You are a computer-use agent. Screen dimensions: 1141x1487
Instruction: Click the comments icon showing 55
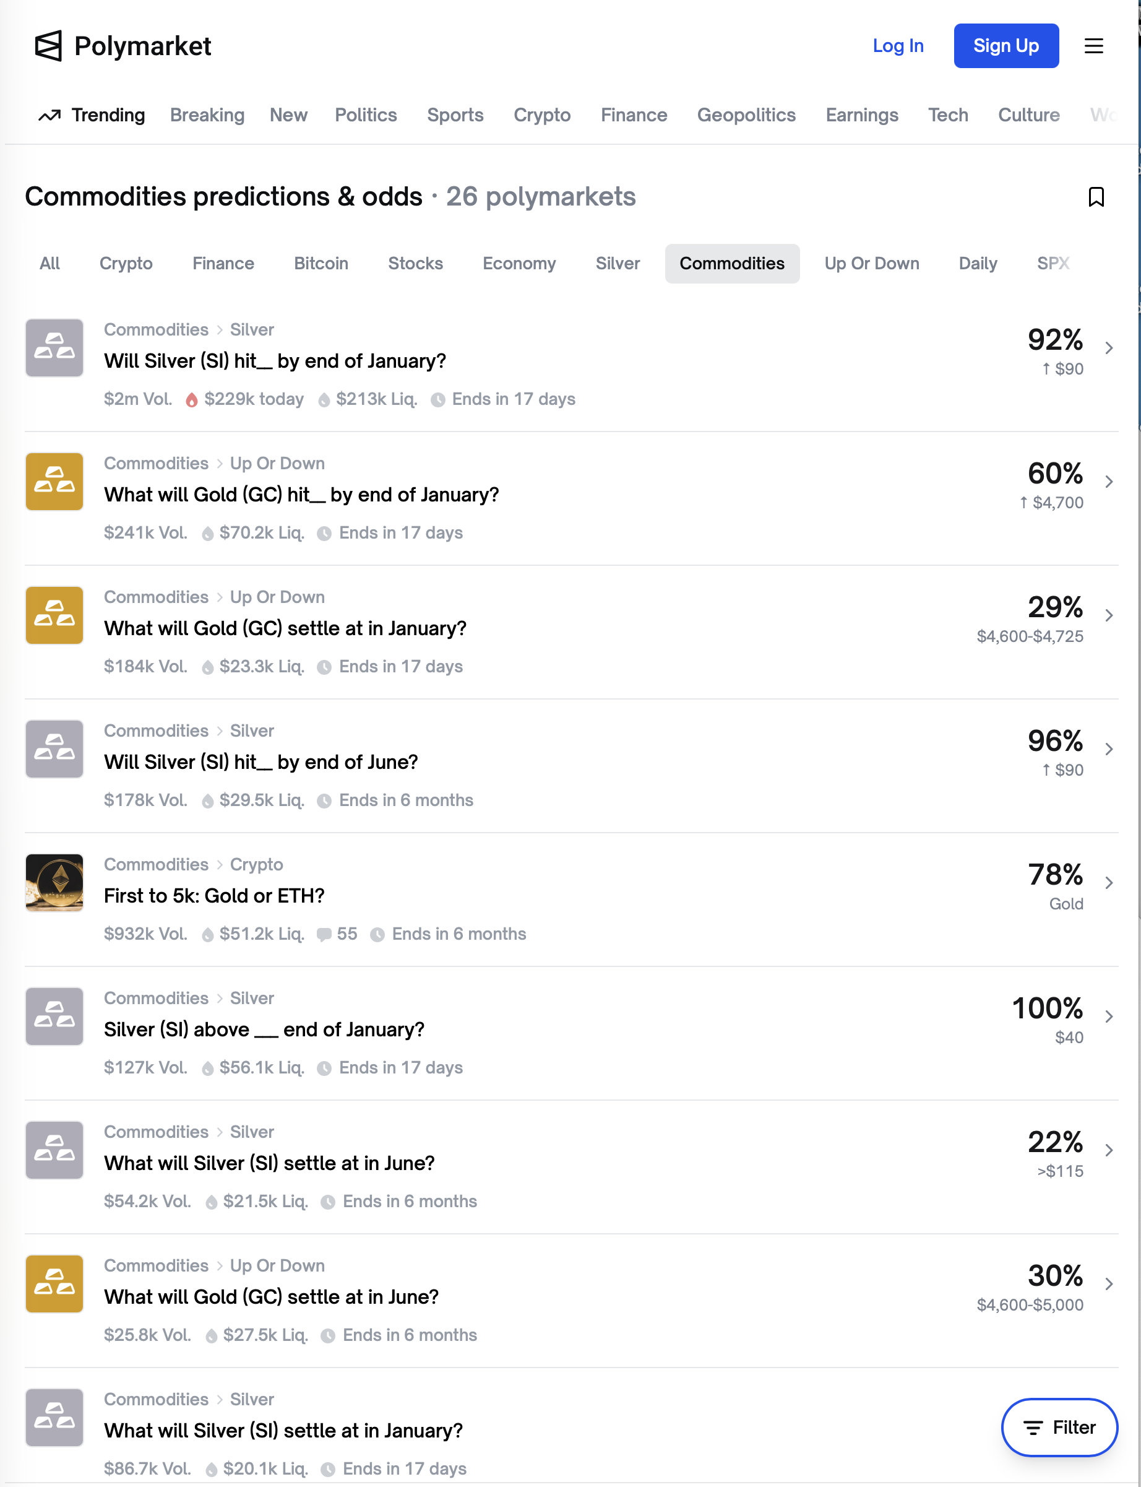[324, 935]
